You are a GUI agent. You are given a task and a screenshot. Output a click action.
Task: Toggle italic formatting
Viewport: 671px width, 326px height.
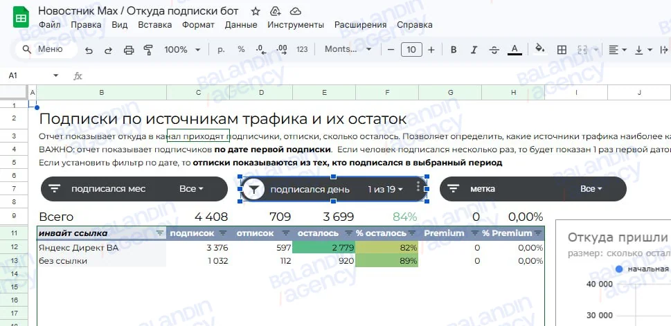coord(474,50)
